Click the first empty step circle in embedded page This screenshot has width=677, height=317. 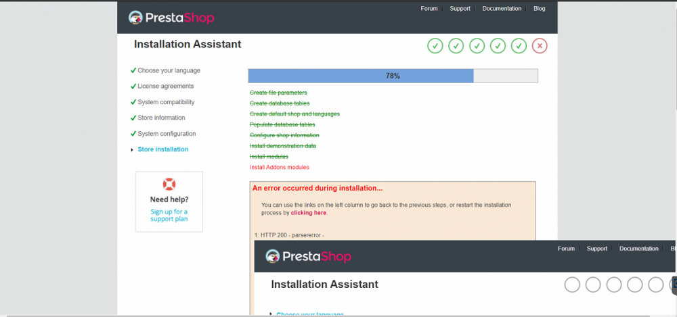(x=572, y=285)
